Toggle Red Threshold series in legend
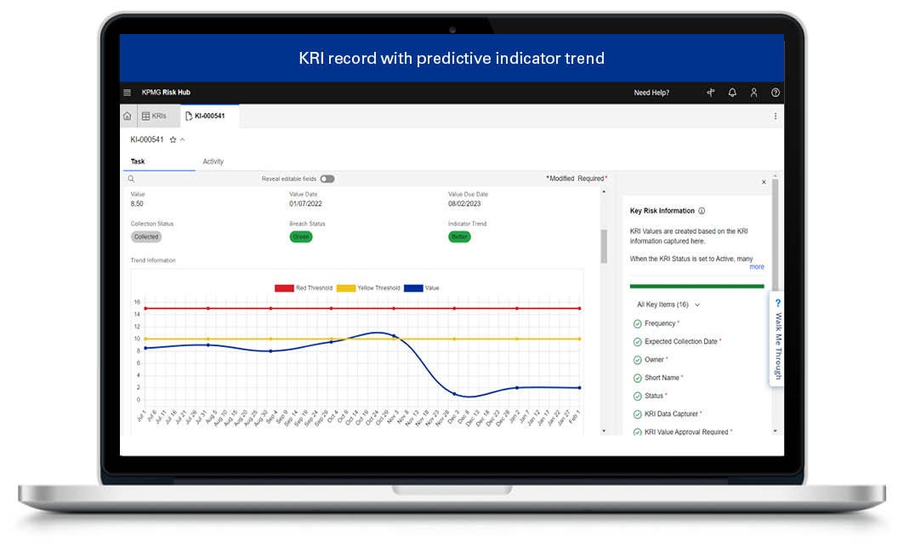Screen dimensions: 904x553 pyautogui.click(x=284, y=288)
